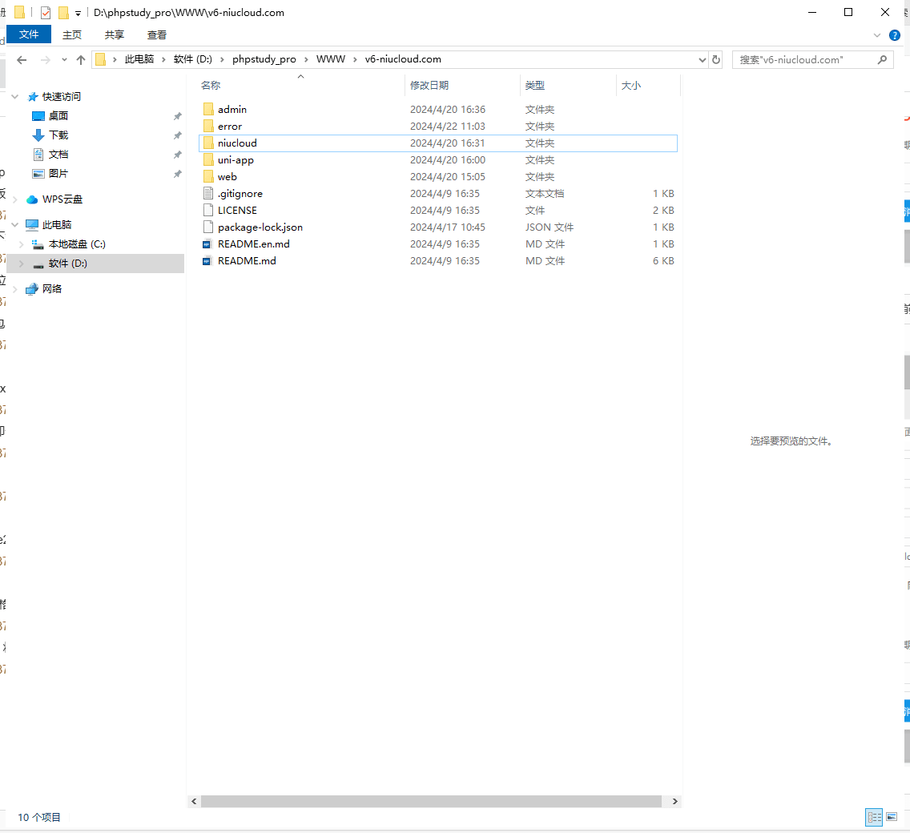Click New Folder quick access icon
The height and width of the screenshot is (833, 910).
point(63,12)
